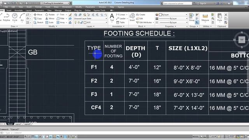The image size is (249, 140).
Task: Click the keyword search input field
Action: (x=177, y=3)
